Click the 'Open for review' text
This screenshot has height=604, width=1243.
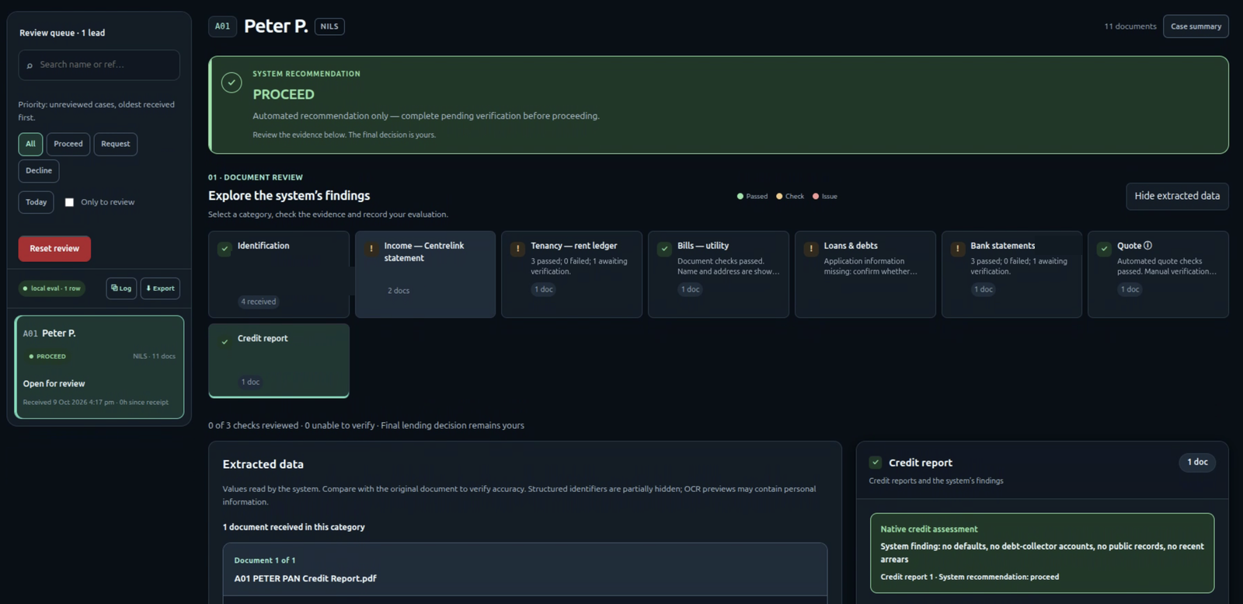(x=54, y=384)
